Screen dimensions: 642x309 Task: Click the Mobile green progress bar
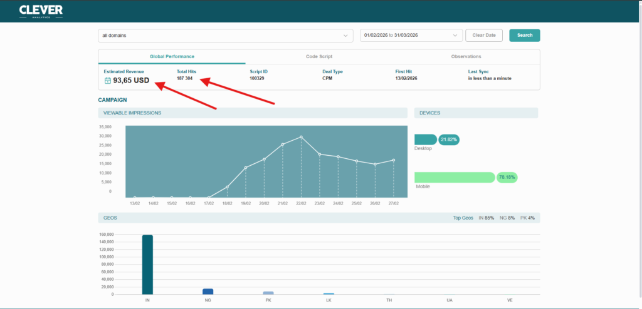pyautogui.click(x=455, y=178)
